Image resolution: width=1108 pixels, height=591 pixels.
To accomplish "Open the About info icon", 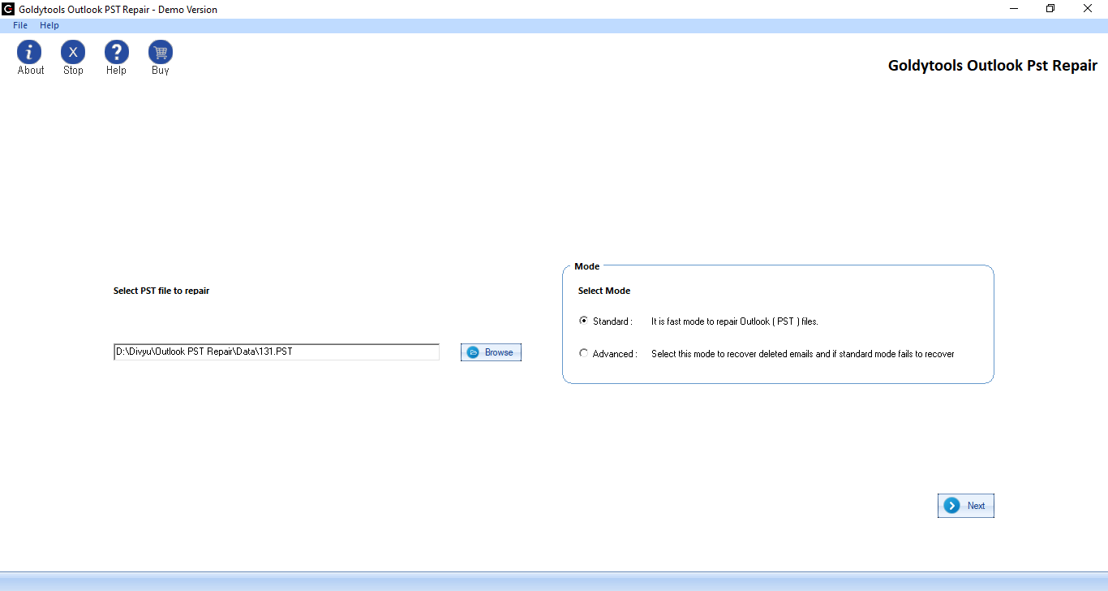I will (x=29, y=53).
